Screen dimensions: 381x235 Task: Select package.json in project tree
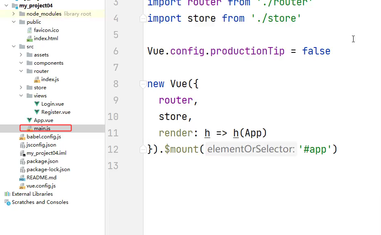coord(42,161)
